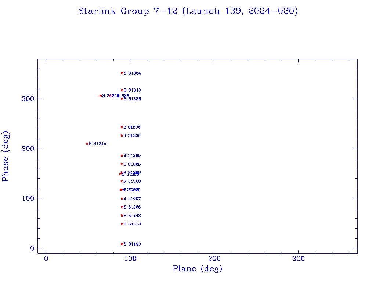376x282 pixels.
Task: Click the 100 tick label on Plane axis
Action: coord(130,258)
